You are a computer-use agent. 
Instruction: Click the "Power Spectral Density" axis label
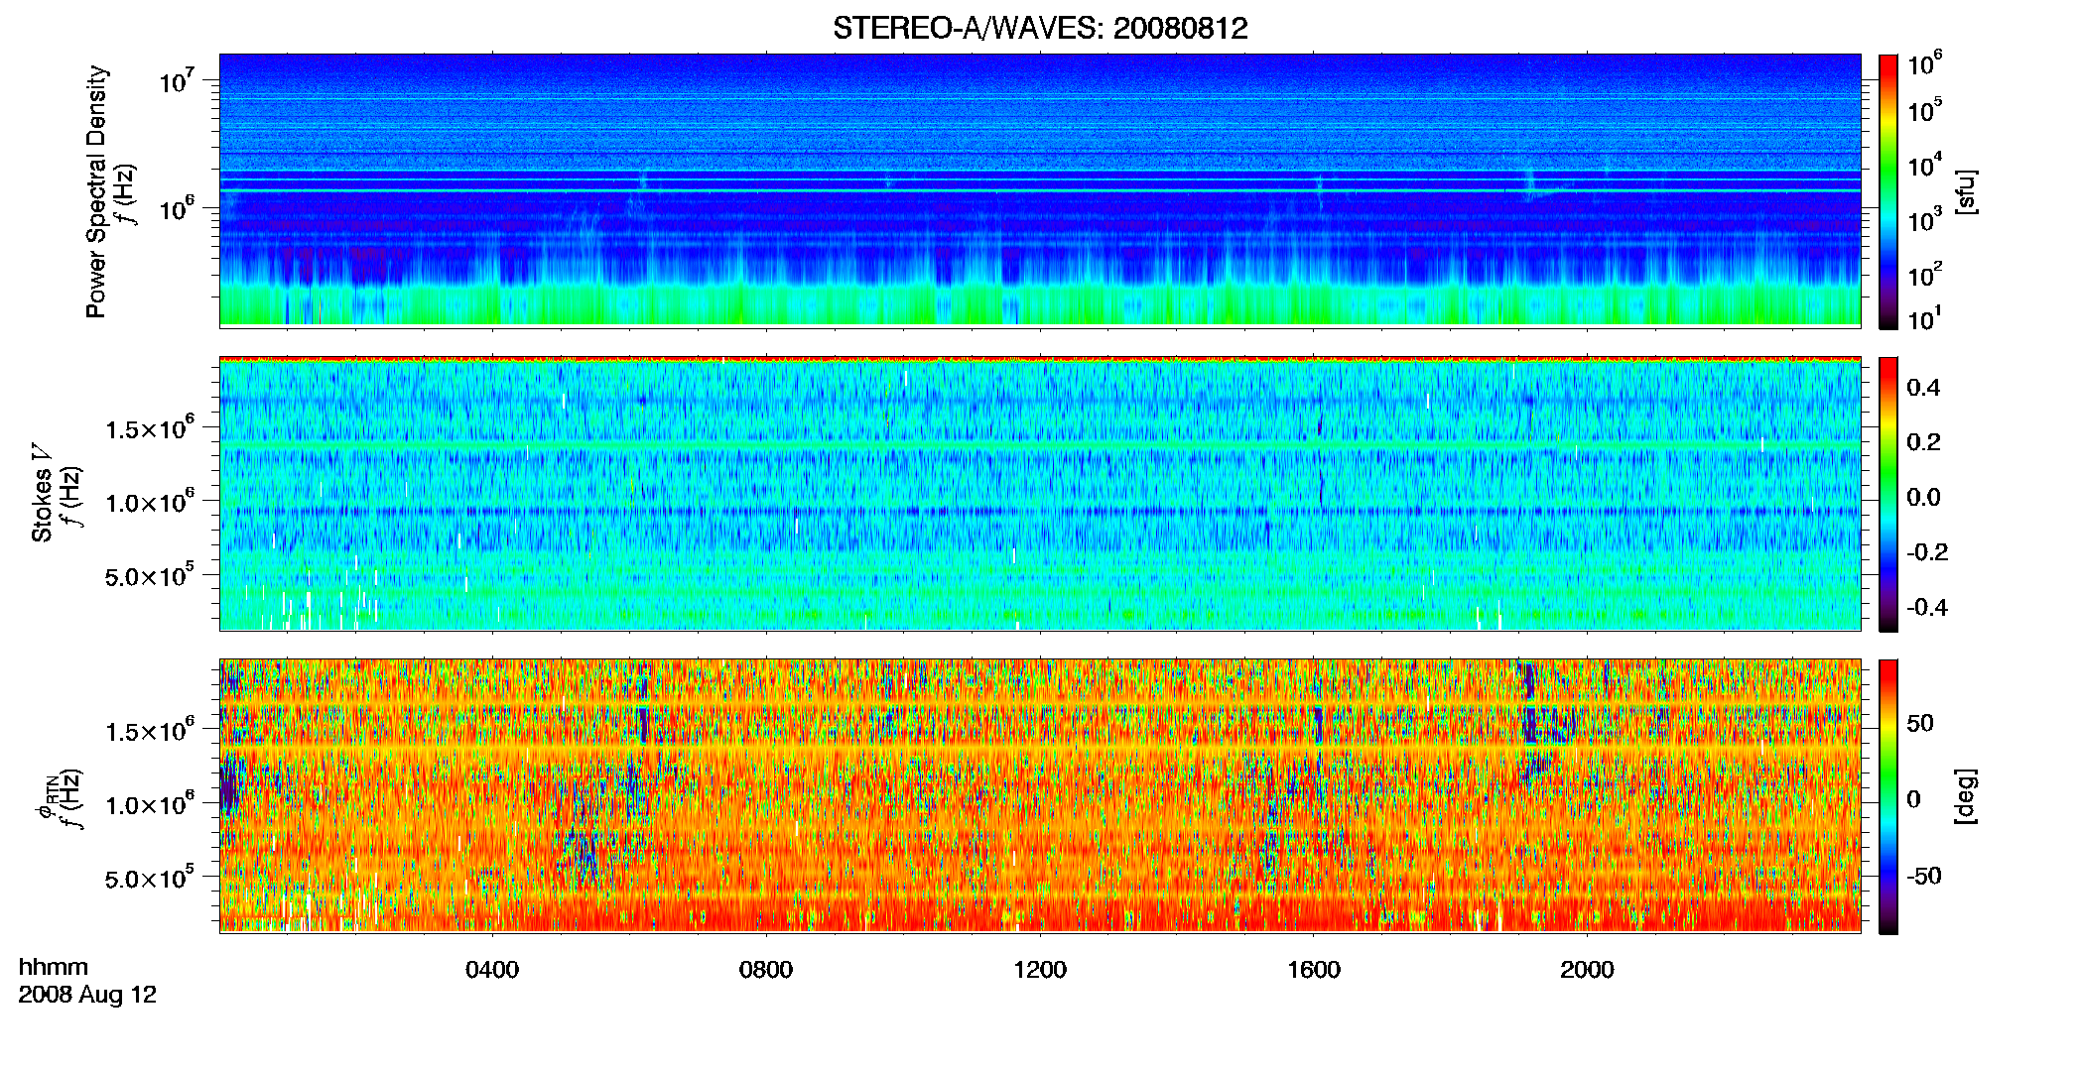pos(96,191)
